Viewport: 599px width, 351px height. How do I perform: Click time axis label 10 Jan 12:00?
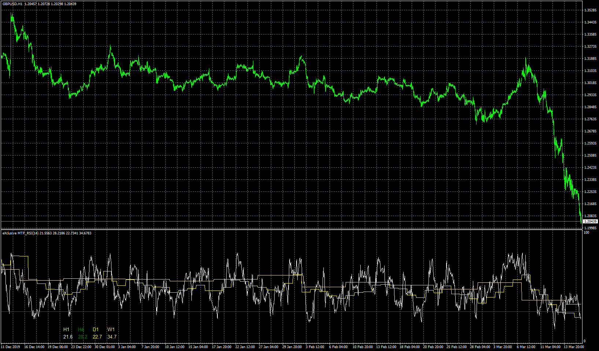[174, 347]
